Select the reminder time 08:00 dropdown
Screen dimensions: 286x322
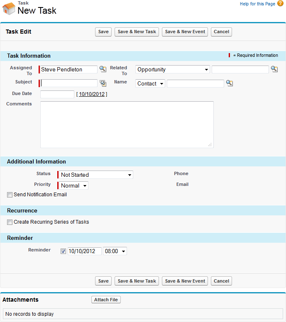coord(115,251)
